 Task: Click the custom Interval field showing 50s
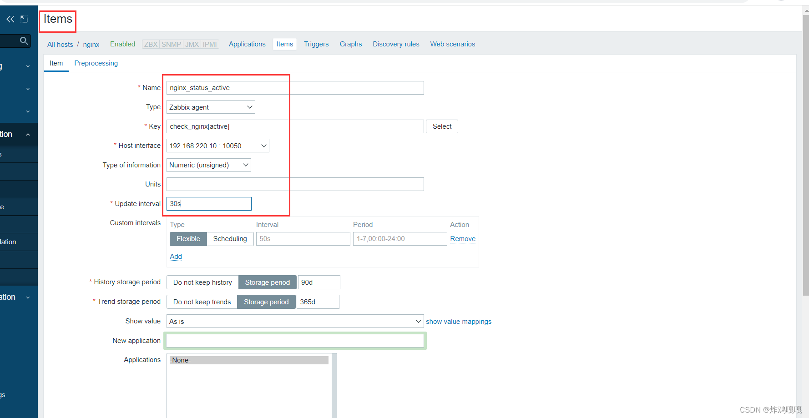[x=303, y=239]
